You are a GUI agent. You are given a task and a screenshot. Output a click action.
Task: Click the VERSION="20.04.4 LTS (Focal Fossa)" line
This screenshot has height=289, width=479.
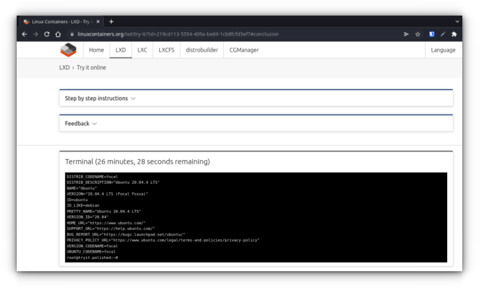107,194
